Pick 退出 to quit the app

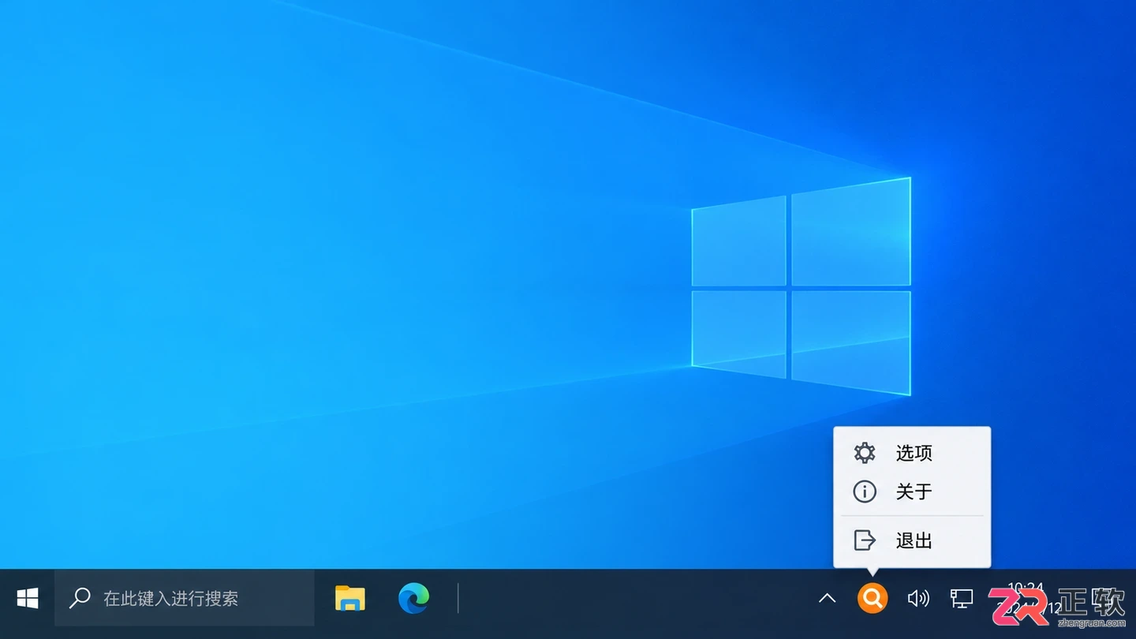tap(912, 540)
